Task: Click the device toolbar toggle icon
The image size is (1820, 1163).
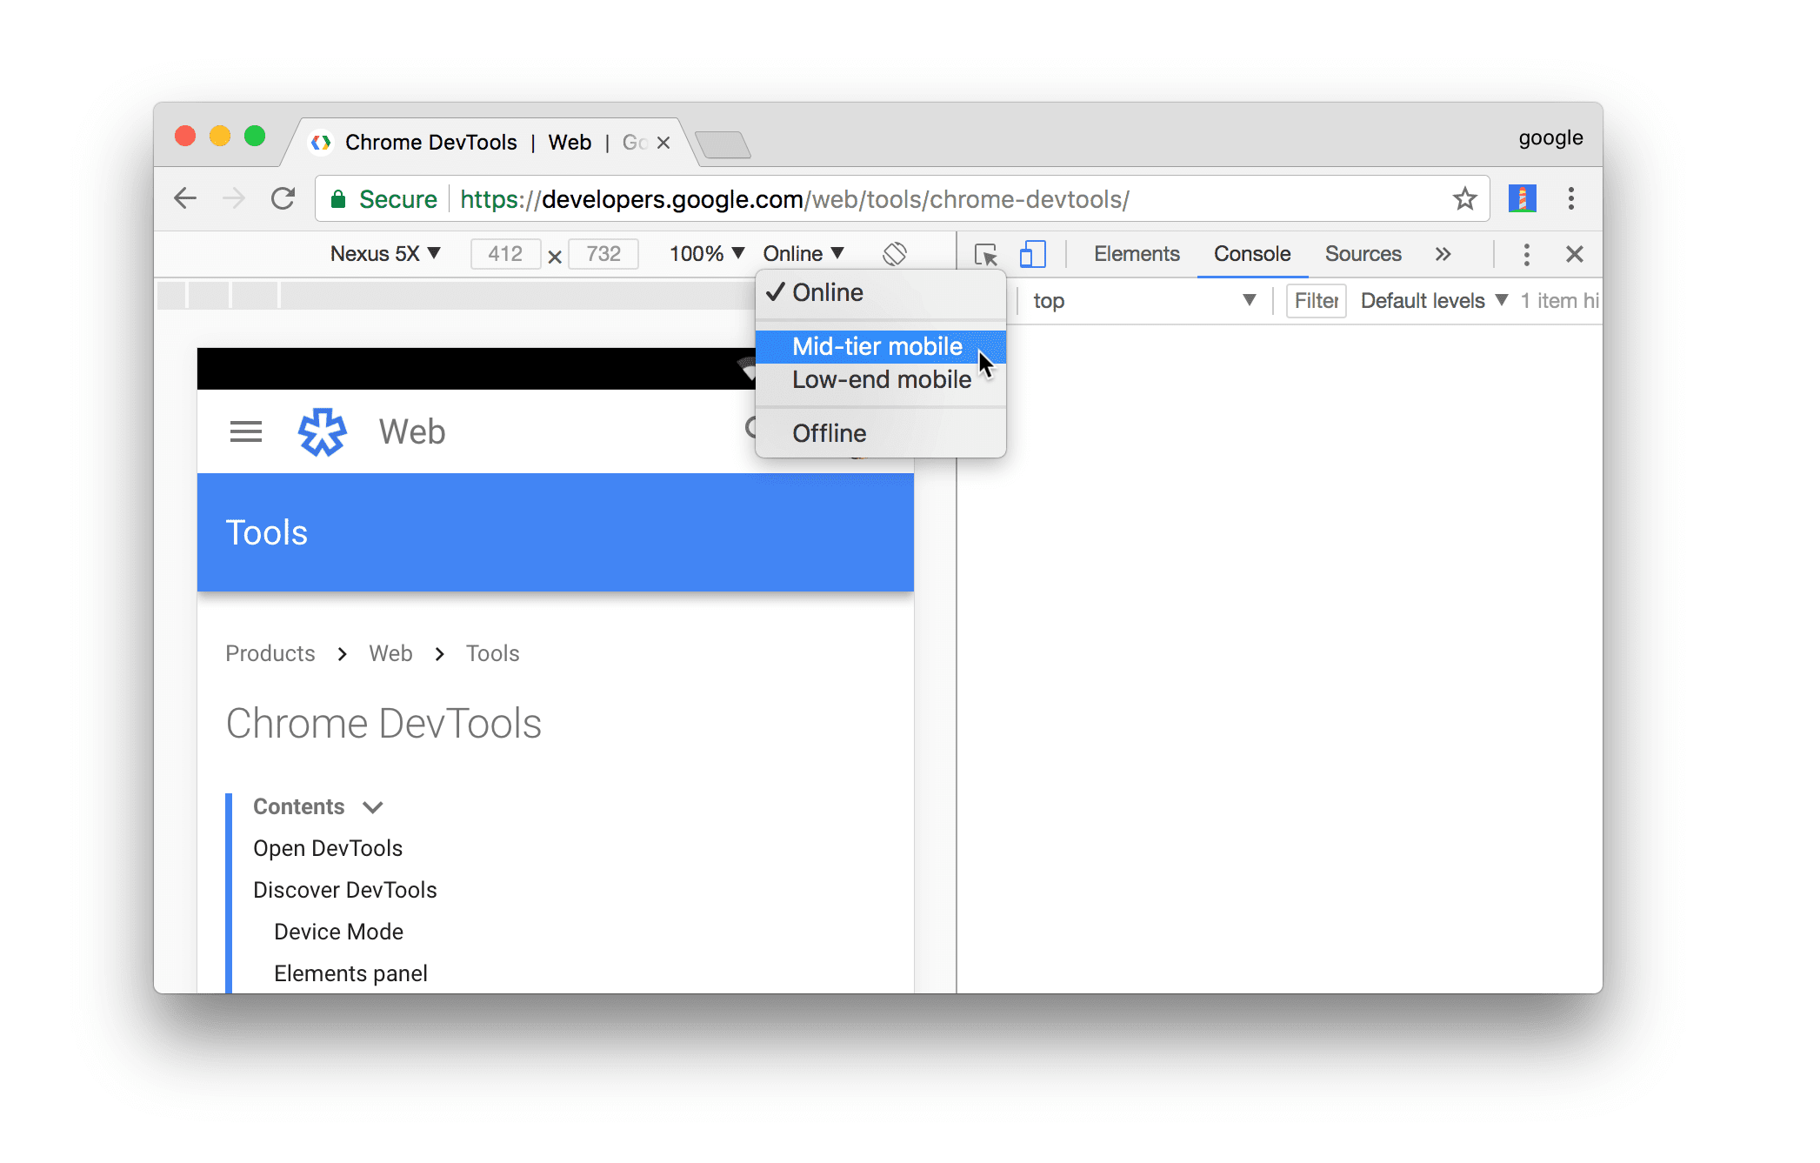Action: point(1032,252)
